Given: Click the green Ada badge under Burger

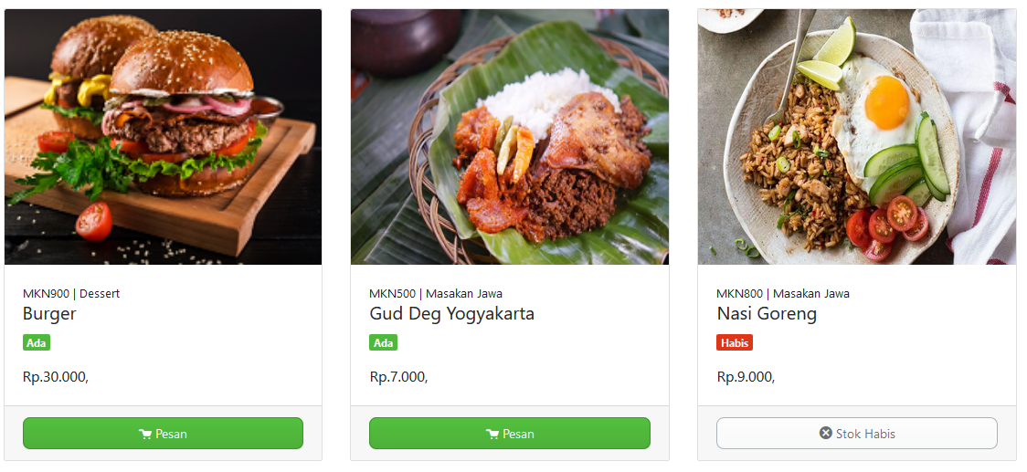Looking at the screenshot, I should pos(37,342).
